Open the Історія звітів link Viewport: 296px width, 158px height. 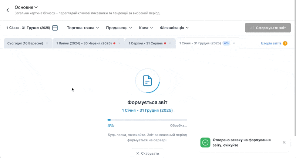271,43
